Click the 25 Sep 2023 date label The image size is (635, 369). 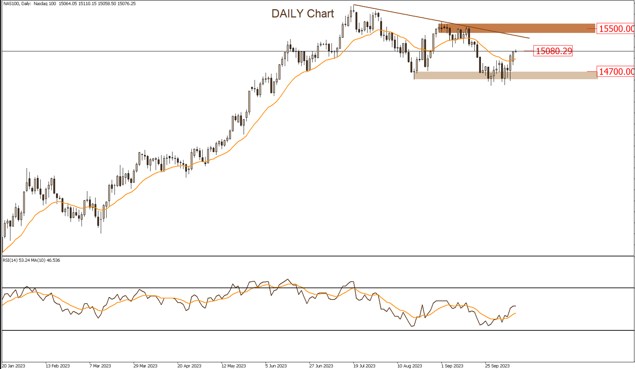pyautogui.click(x=497, y=366)
